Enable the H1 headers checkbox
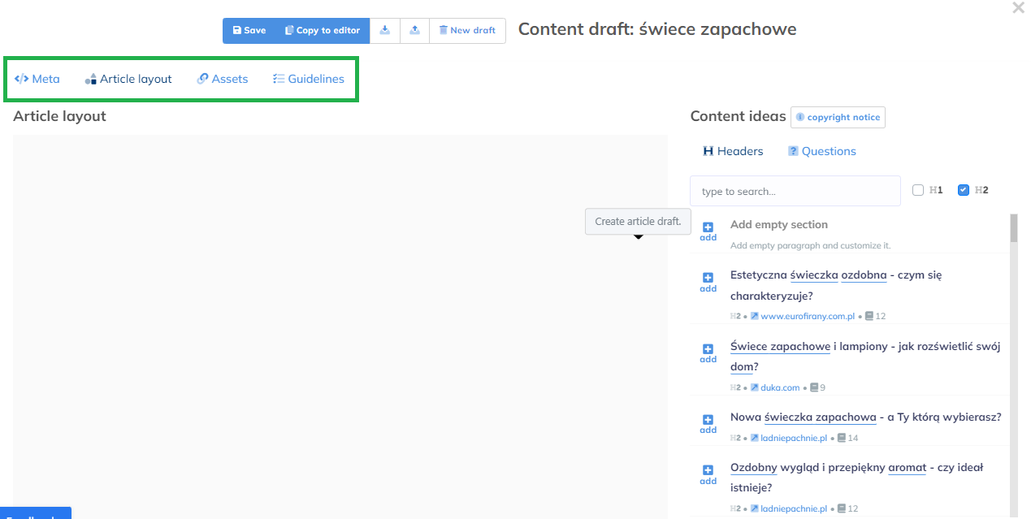 click(x=918, y=190)
